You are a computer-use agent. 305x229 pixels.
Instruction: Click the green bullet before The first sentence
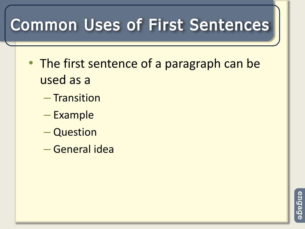31,63
